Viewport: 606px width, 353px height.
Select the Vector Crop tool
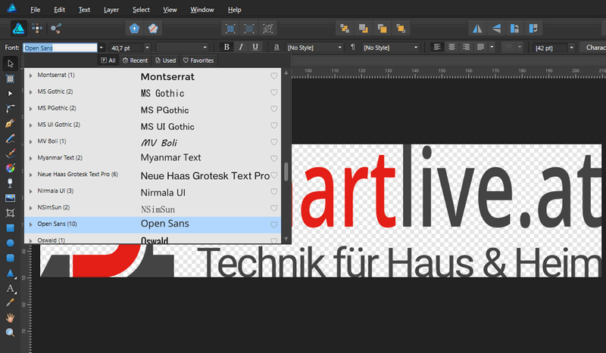pos(11,213)
